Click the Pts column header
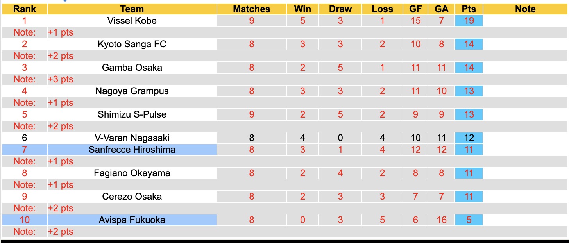Viewport: 569px width, 243px height. click(469, 9)
